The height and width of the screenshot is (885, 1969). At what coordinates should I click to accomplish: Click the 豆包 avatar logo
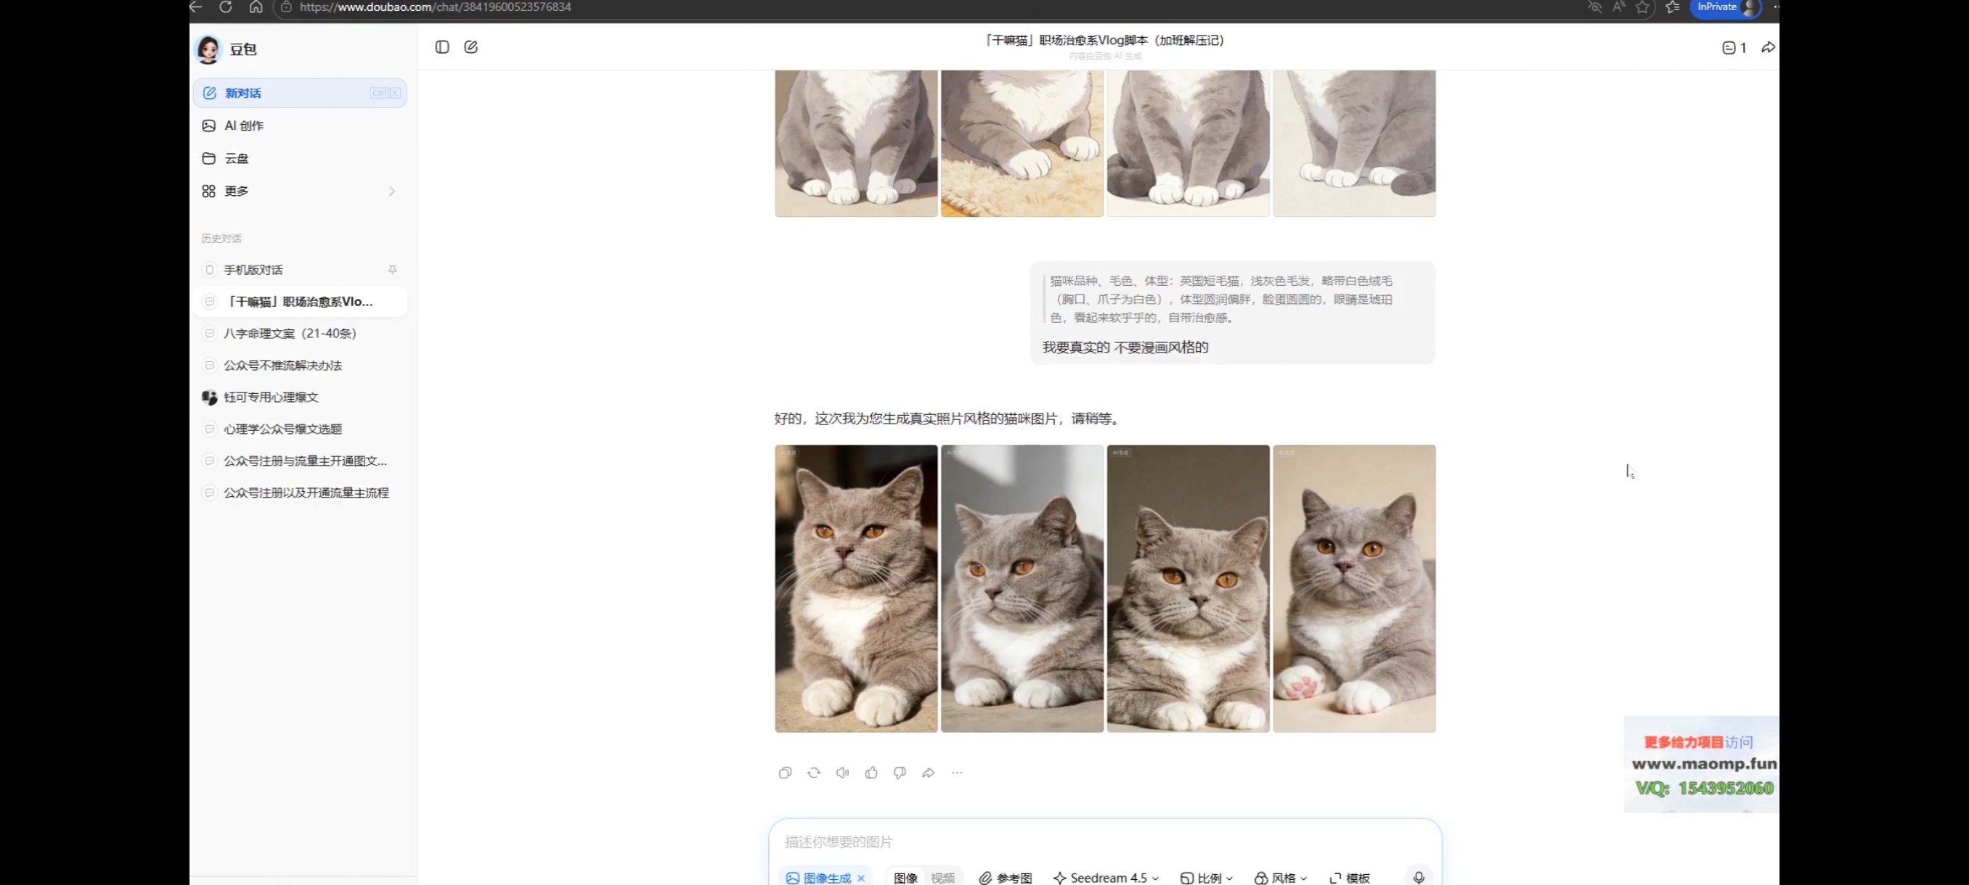(208, 49)
